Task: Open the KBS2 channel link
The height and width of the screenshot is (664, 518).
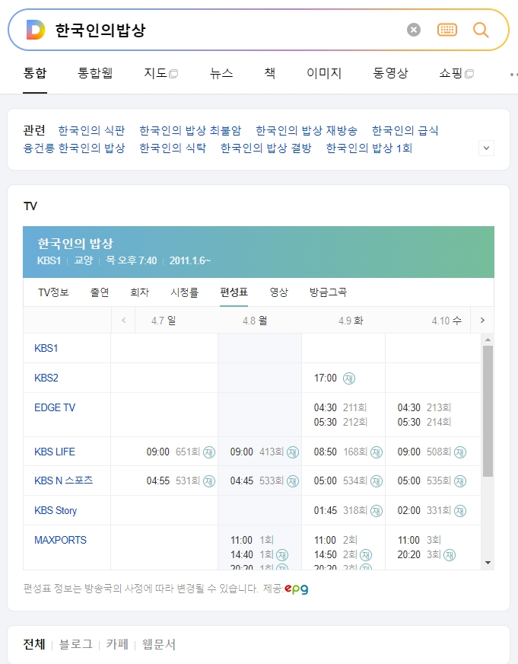Action: pos(46,378)
